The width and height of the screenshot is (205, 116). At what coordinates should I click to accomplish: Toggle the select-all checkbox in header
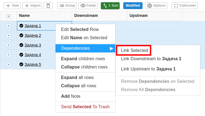[8, 16]
